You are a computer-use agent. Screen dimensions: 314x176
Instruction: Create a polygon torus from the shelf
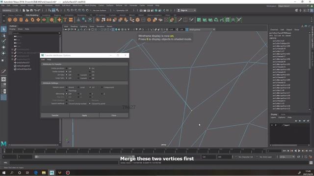click(x=32, y=20)
